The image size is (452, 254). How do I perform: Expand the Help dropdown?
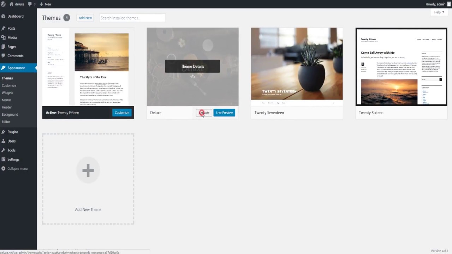tap(439, 12)
